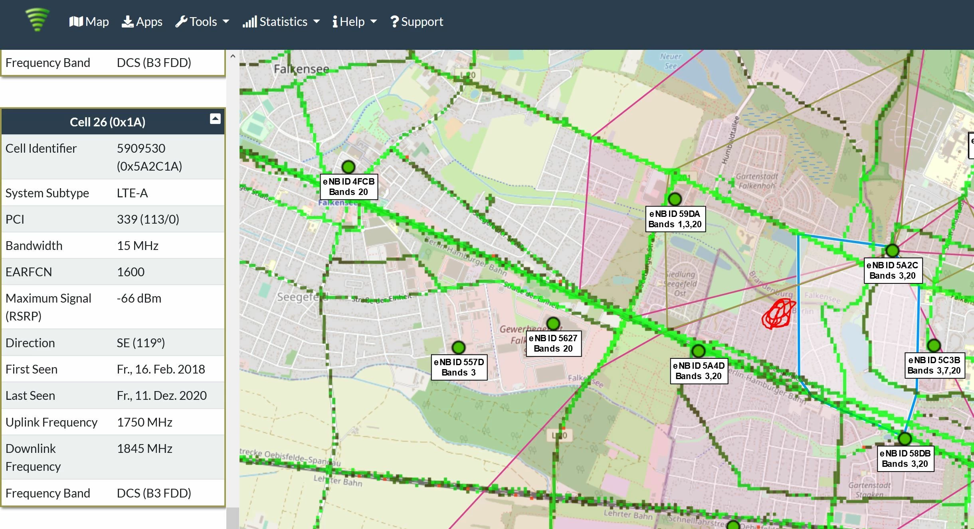974x529 pixels.
Task: Click the Cell 26 (0x1A) header
Action: click(x=107, y=122)
